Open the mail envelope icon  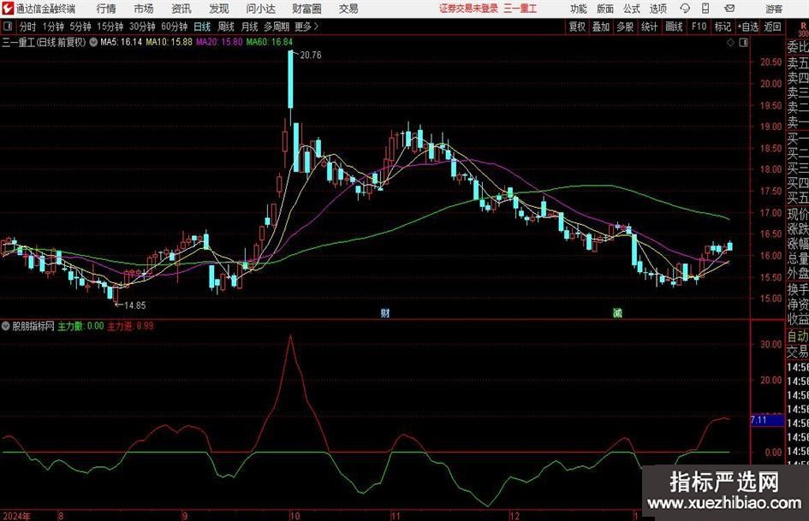click(x=729, y=9)
